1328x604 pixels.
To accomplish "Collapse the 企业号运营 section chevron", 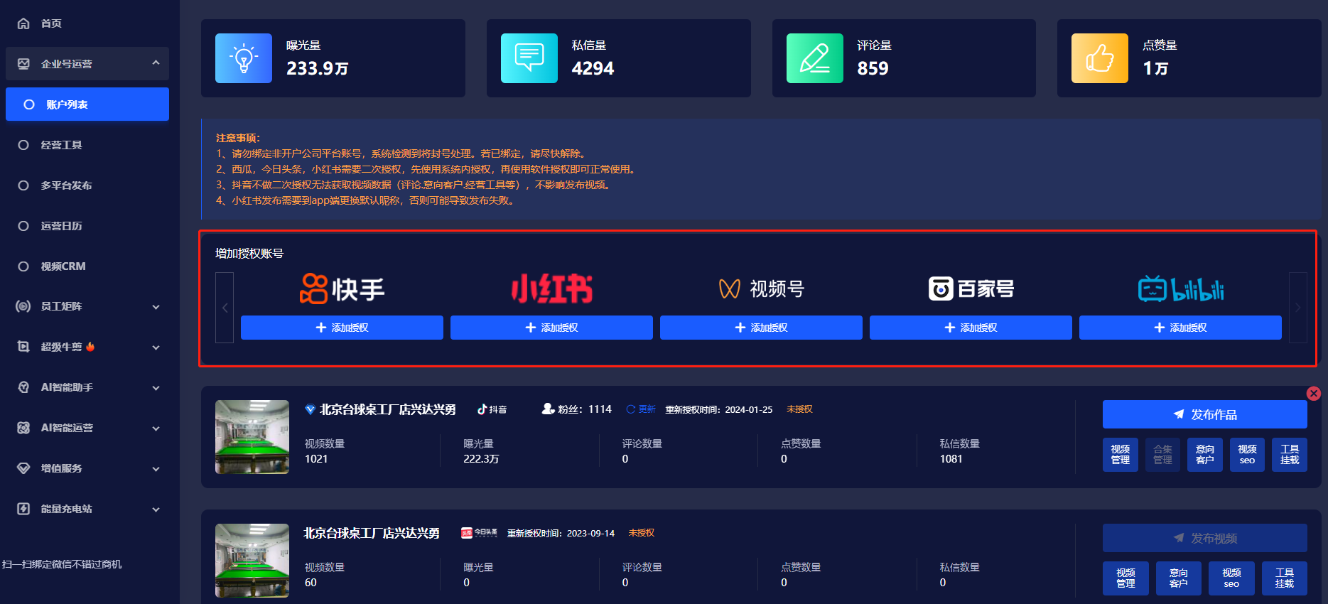I will 156,63.
